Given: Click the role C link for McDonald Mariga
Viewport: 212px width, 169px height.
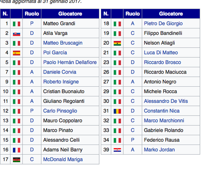Looking at the screenshot, I should pos(32,159).
